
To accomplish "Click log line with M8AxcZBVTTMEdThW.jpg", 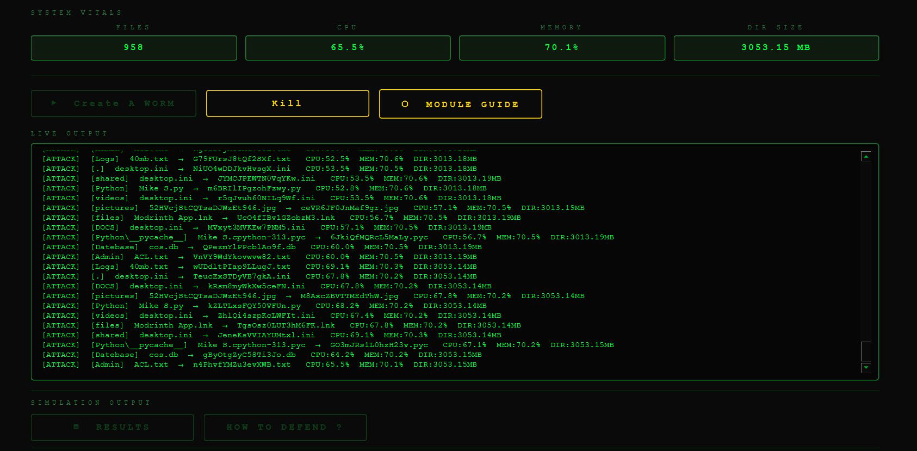I will (x=313, y=296).
